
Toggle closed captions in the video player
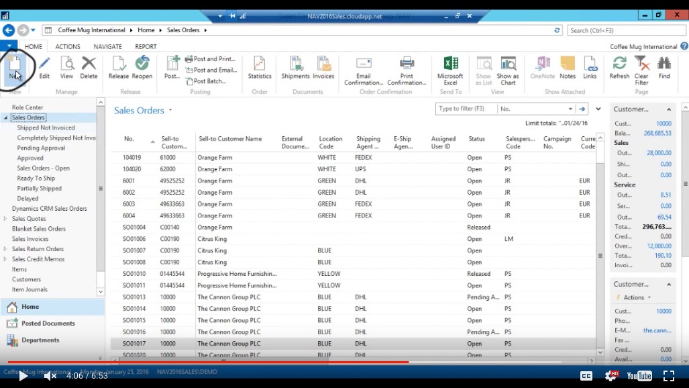(x=586, y=376)
